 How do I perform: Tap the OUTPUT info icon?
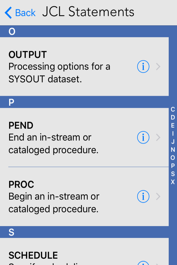click(143, 67)
